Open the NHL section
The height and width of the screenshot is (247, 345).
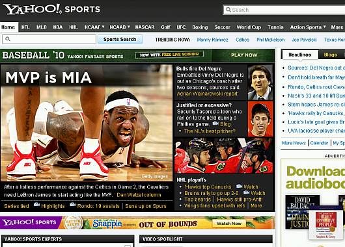(x=74, y=27)
